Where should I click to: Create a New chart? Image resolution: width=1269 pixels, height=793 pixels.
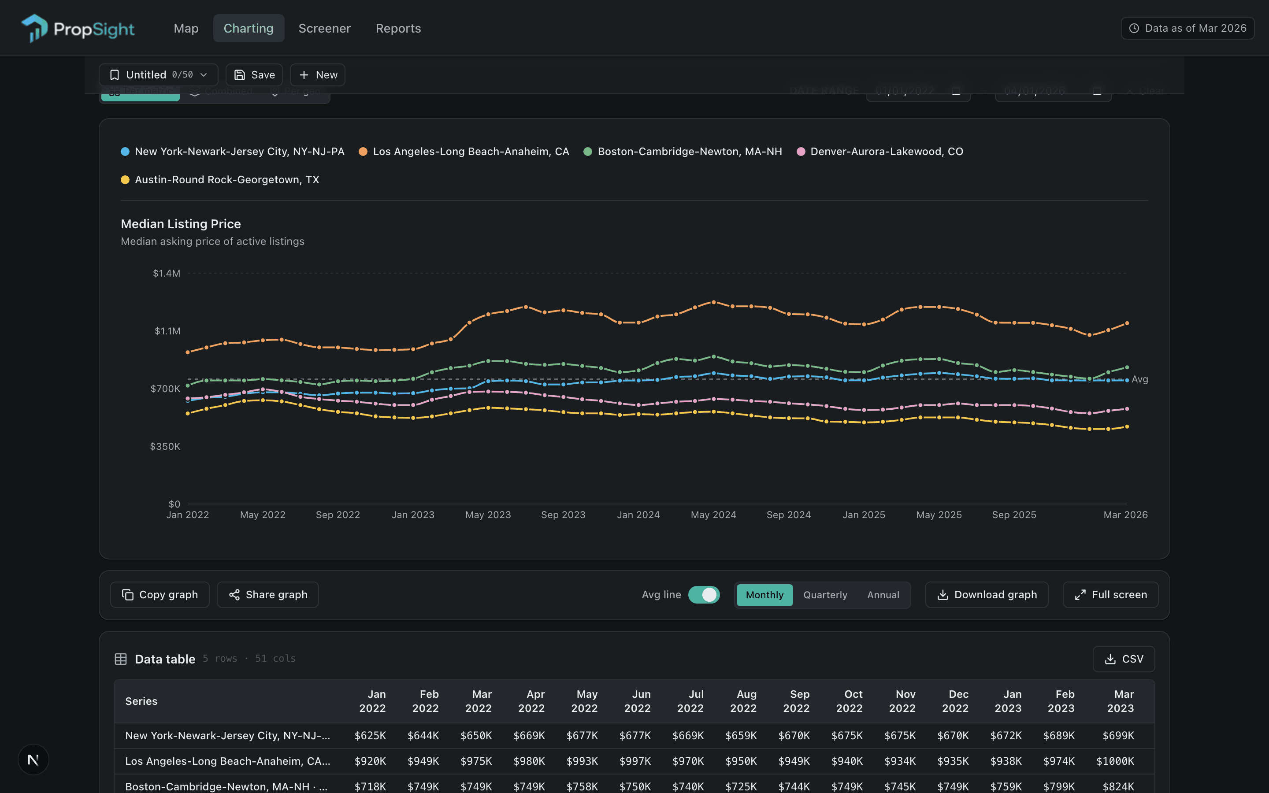point(317,75)
